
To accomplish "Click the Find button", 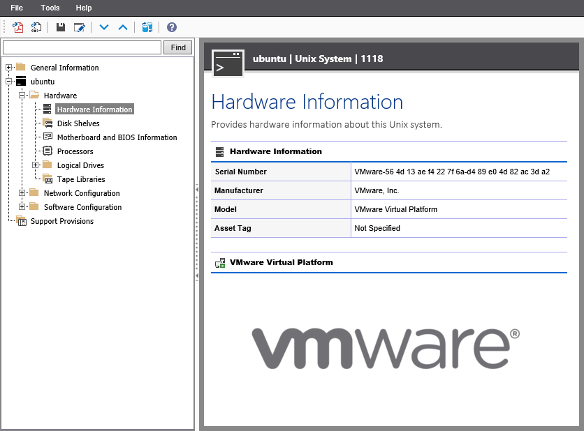I will click(178, 47).
